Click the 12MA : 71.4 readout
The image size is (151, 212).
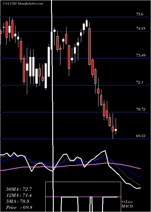click(x=19, y=195)
